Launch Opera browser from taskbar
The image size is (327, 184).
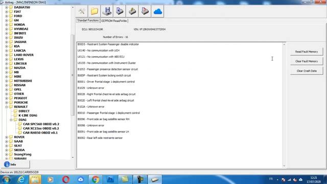point(66,179)
